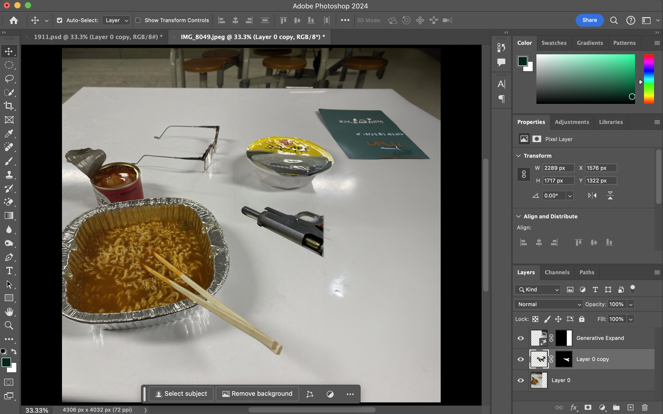Select the Clone Stamp tool
Image resolution: width=663 pixels, height=414 pixels.
click(9, 175)
